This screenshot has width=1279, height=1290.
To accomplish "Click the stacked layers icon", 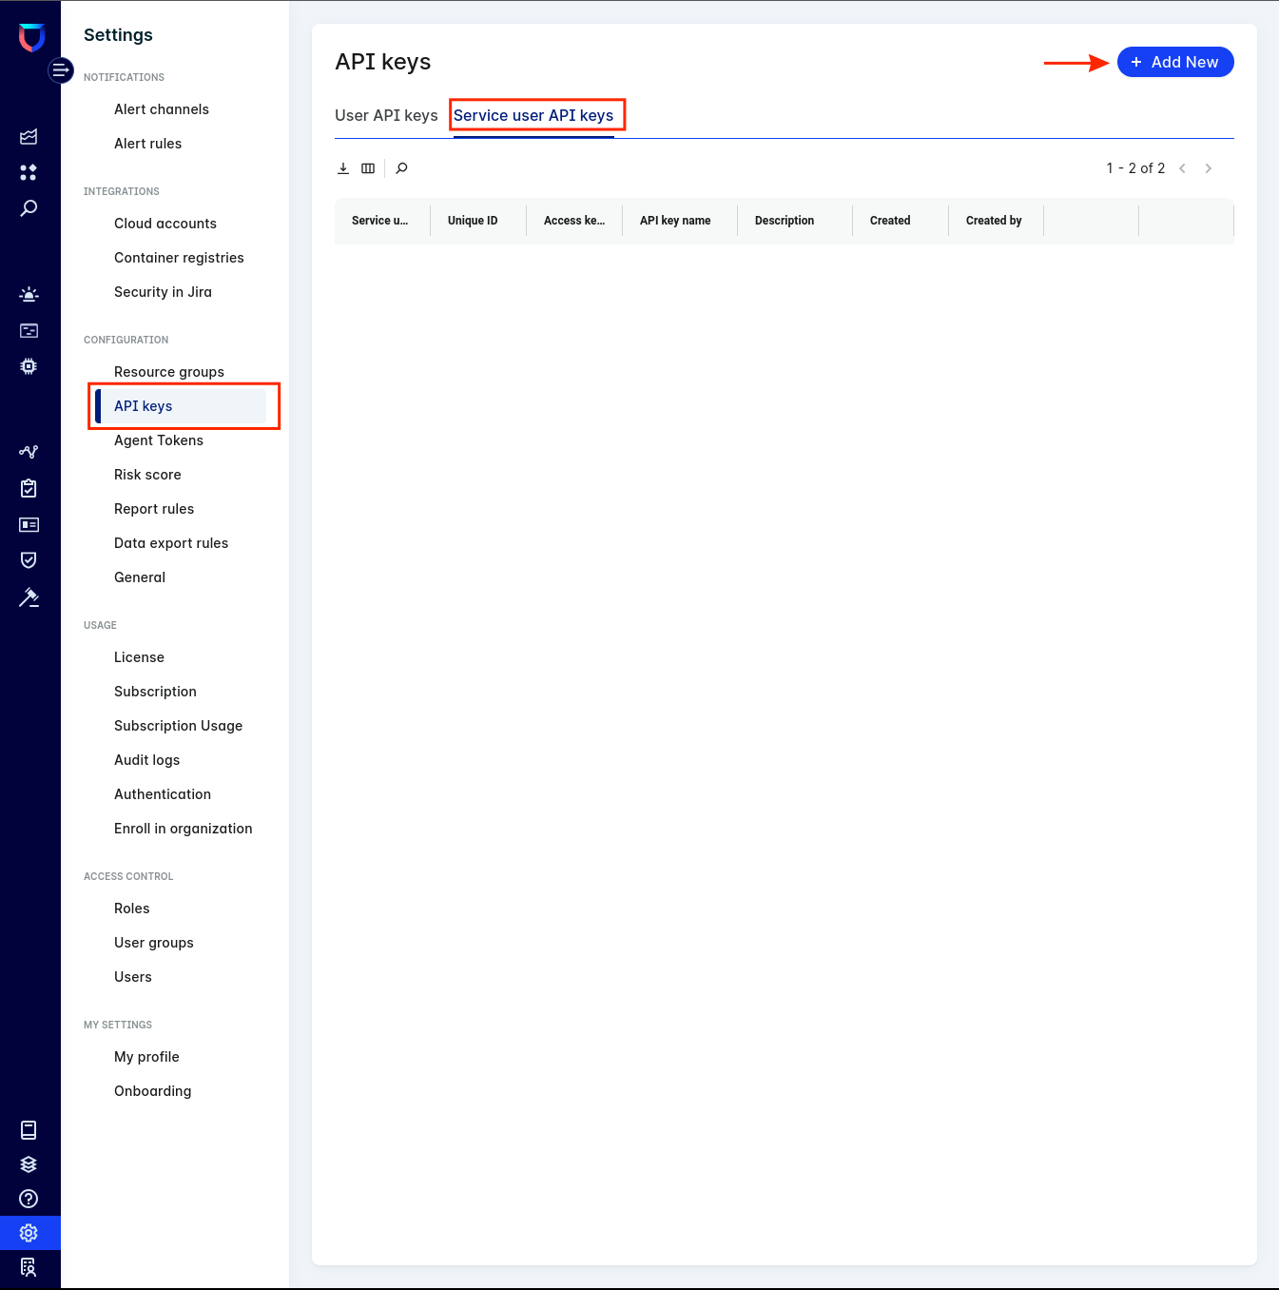I will 29,1164.
